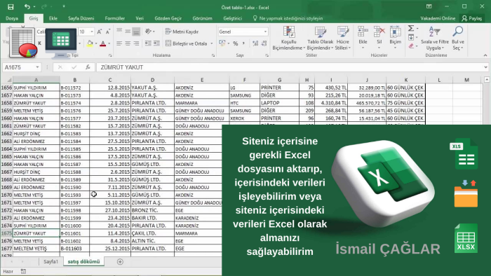Increase the cell indent
The height and width of the screenshot is (276, 491).
click(156, 43)
